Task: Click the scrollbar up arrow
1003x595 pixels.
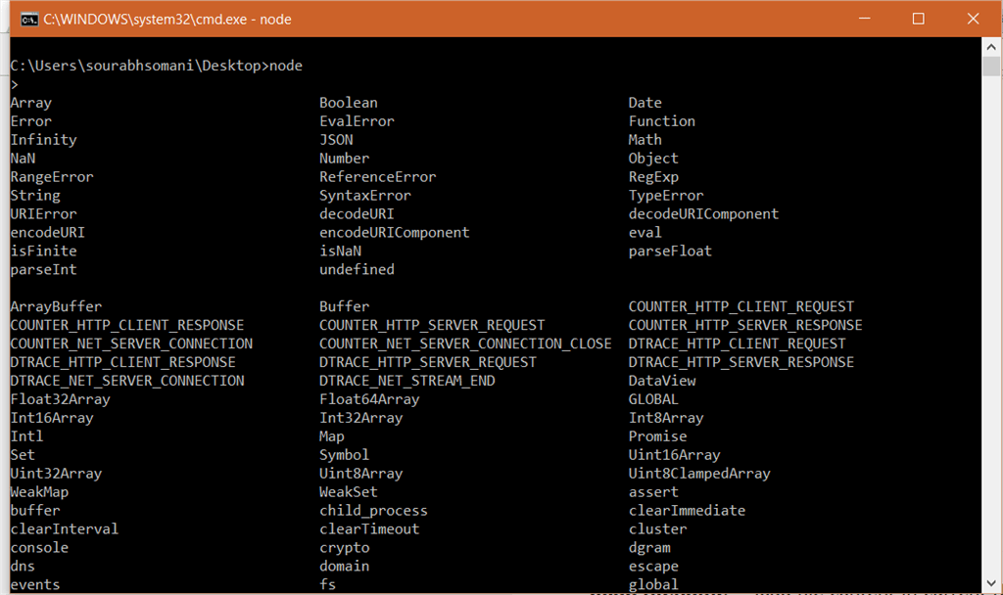Action: [x=989, y=45]
